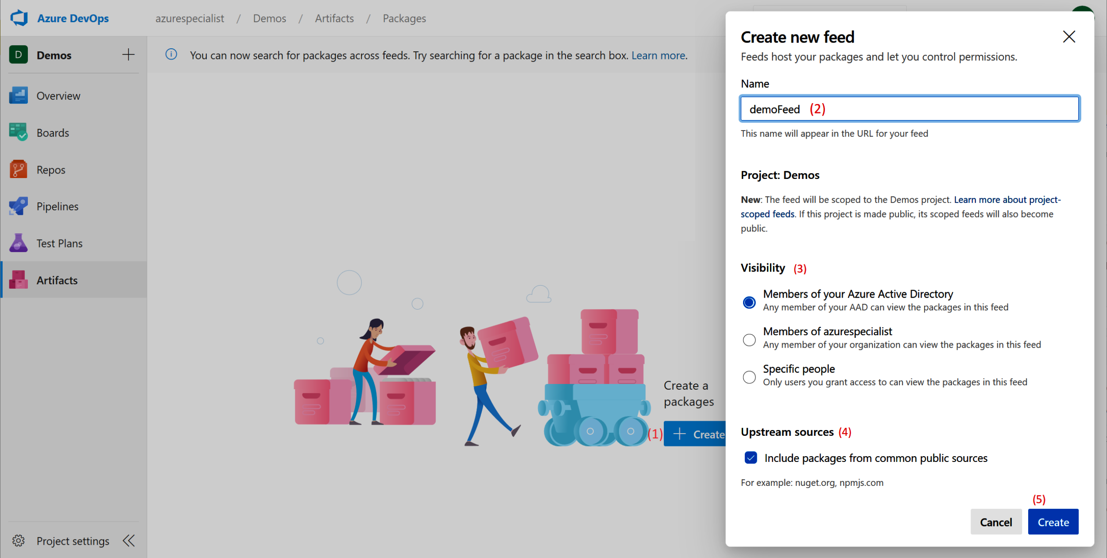Open the Overview sidebar icon
The height and width of the screenshot is (558, 1107).
tap(18, 96)
